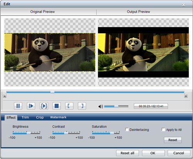Open the Trim tab

[25, 117]
